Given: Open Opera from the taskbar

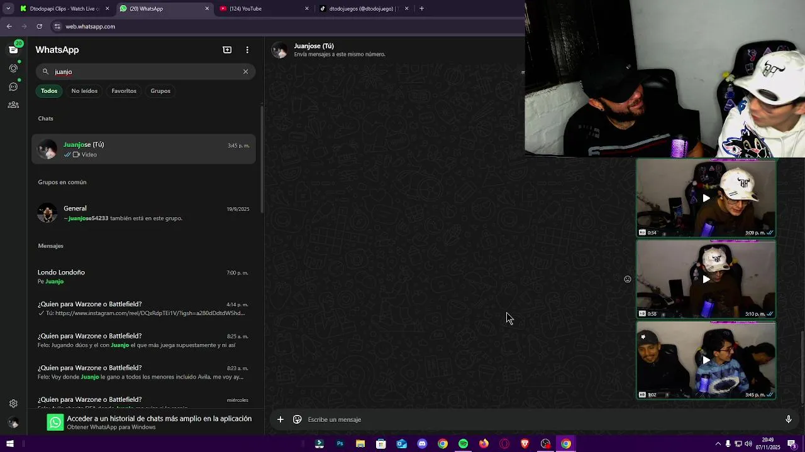Looking at the screenshot, I should pyautogui.click(x=504, y=444).
